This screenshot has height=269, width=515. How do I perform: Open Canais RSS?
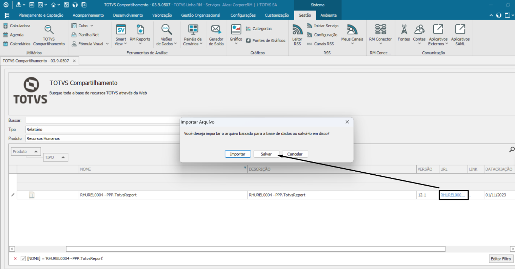point(321,44)
